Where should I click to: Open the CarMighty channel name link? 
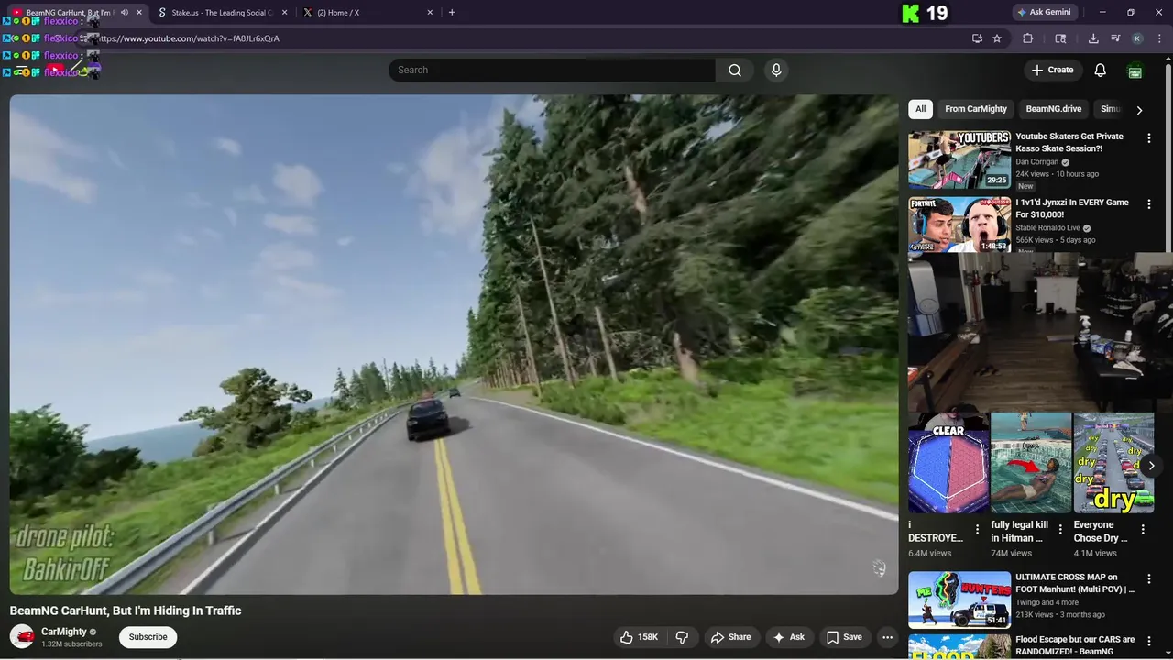[64, 632]
